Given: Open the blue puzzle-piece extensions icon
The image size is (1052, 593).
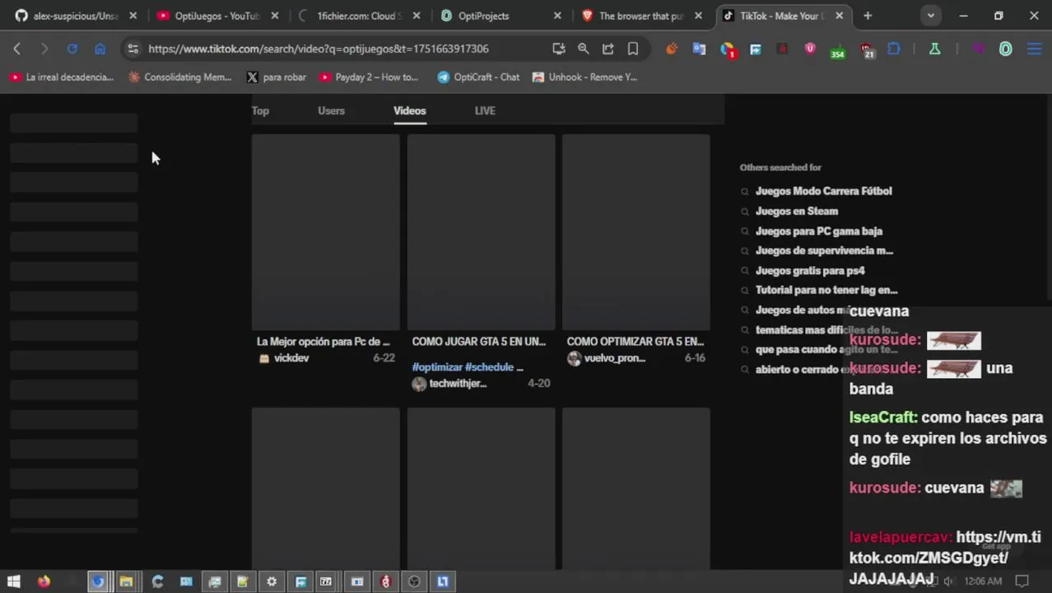Looking at the screenshot, I should point(894,49).
